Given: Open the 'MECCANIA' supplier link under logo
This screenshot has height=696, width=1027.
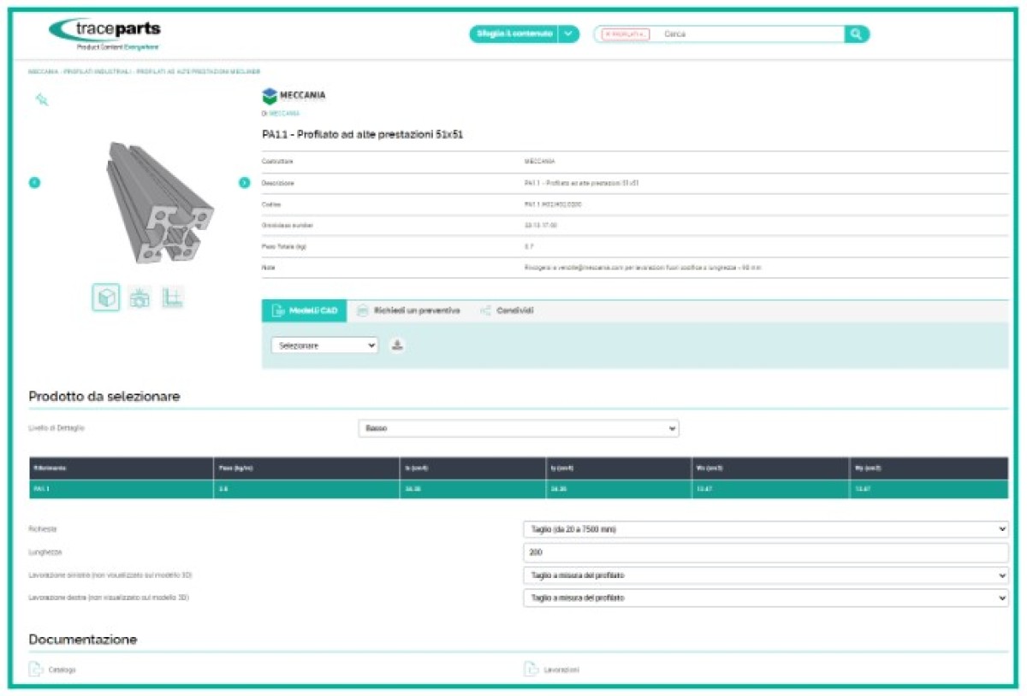Looking at the screenshot, I should 284,113.
